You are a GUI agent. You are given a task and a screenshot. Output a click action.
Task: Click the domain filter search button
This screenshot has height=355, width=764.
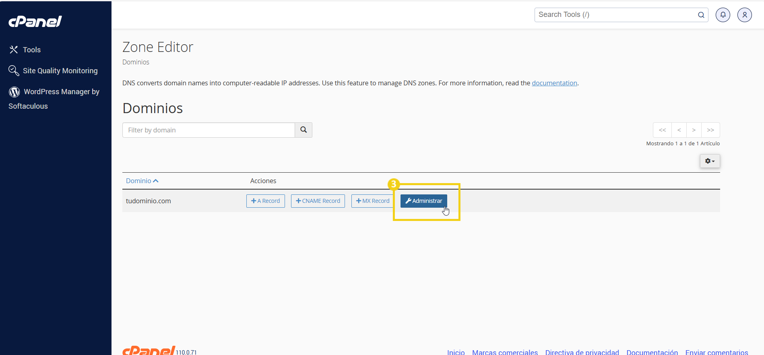coord(304,130)
